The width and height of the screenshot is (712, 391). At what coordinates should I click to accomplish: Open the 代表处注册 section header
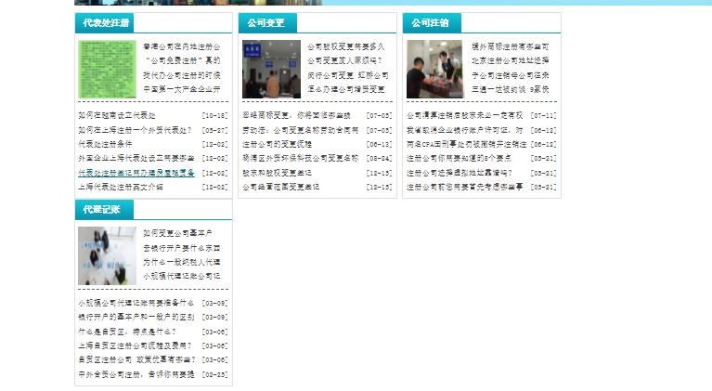pyautogui.click(x=107, y=23)
